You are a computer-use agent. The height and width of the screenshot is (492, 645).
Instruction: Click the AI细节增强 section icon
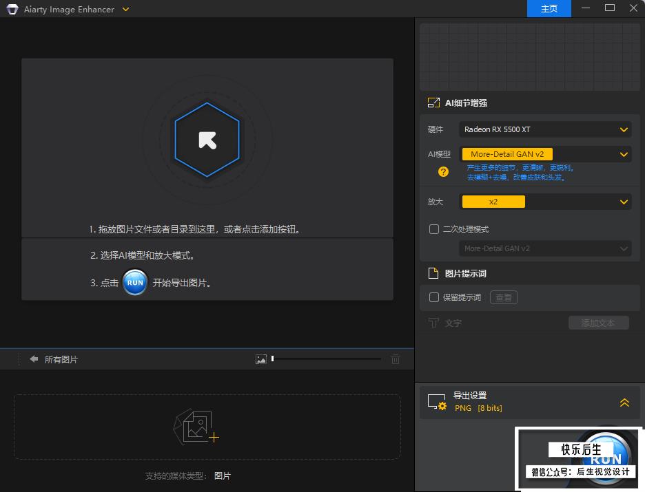[x=433, y=103]
